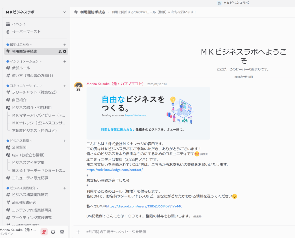Toggle headphone deafen button
295x238 pixels.
(x=53, y=232)
